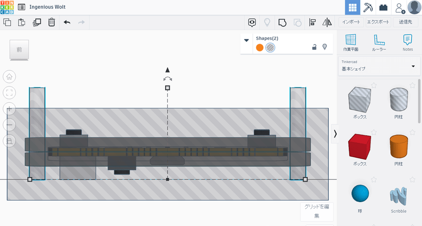Viewport: 422px width, 226px height.
Task: Switch to 3D design grid view
Action: pos(353,8)
